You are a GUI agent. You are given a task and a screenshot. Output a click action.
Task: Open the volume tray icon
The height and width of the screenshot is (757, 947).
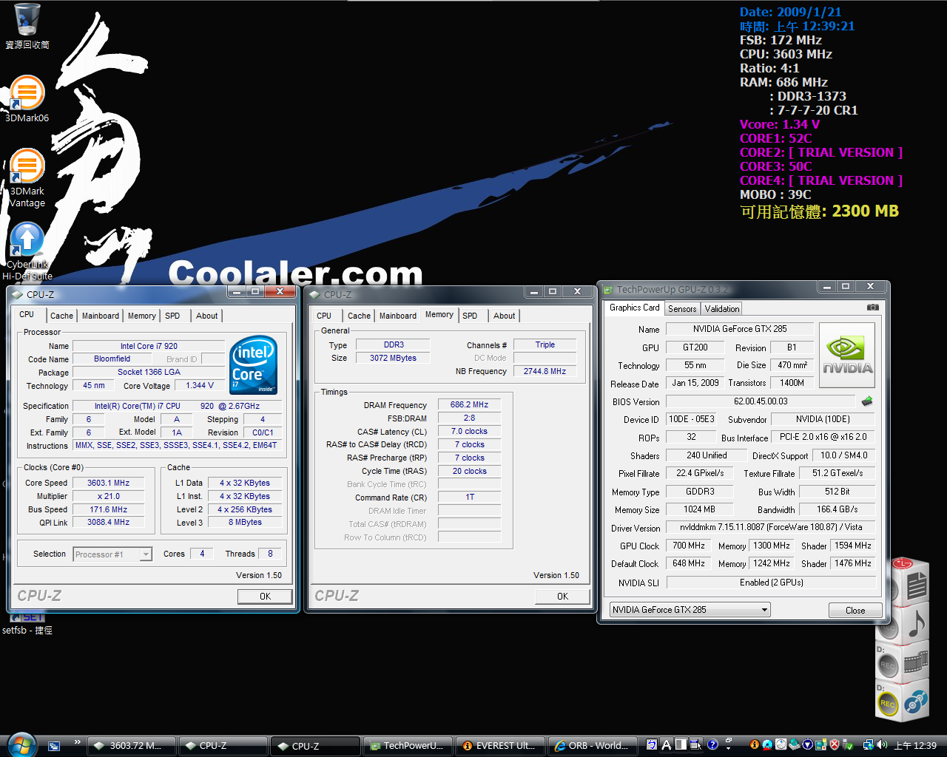point(882,745)
